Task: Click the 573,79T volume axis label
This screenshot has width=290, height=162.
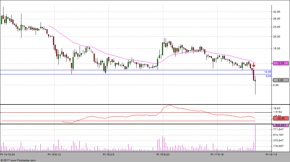Action: tap(278, 135)
